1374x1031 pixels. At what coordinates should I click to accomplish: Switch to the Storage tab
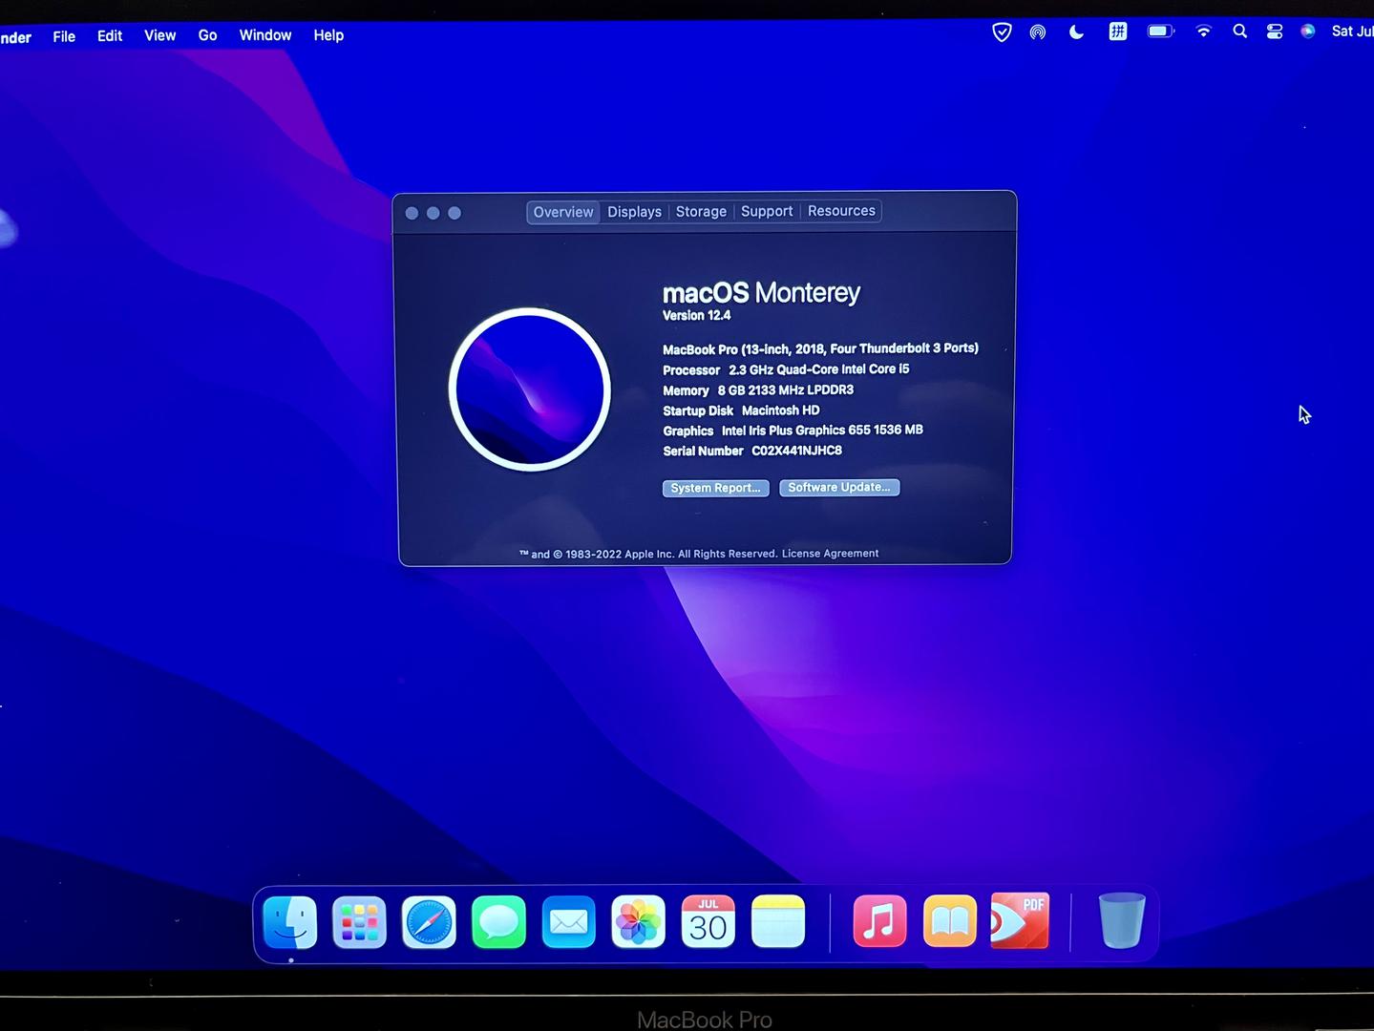click(x=701, y=212)
